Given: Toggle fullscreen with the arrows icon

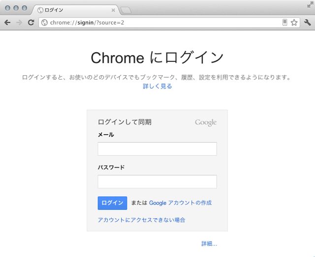Looking at the screenshot, I should pyautogui.click(x=310, y=5).
